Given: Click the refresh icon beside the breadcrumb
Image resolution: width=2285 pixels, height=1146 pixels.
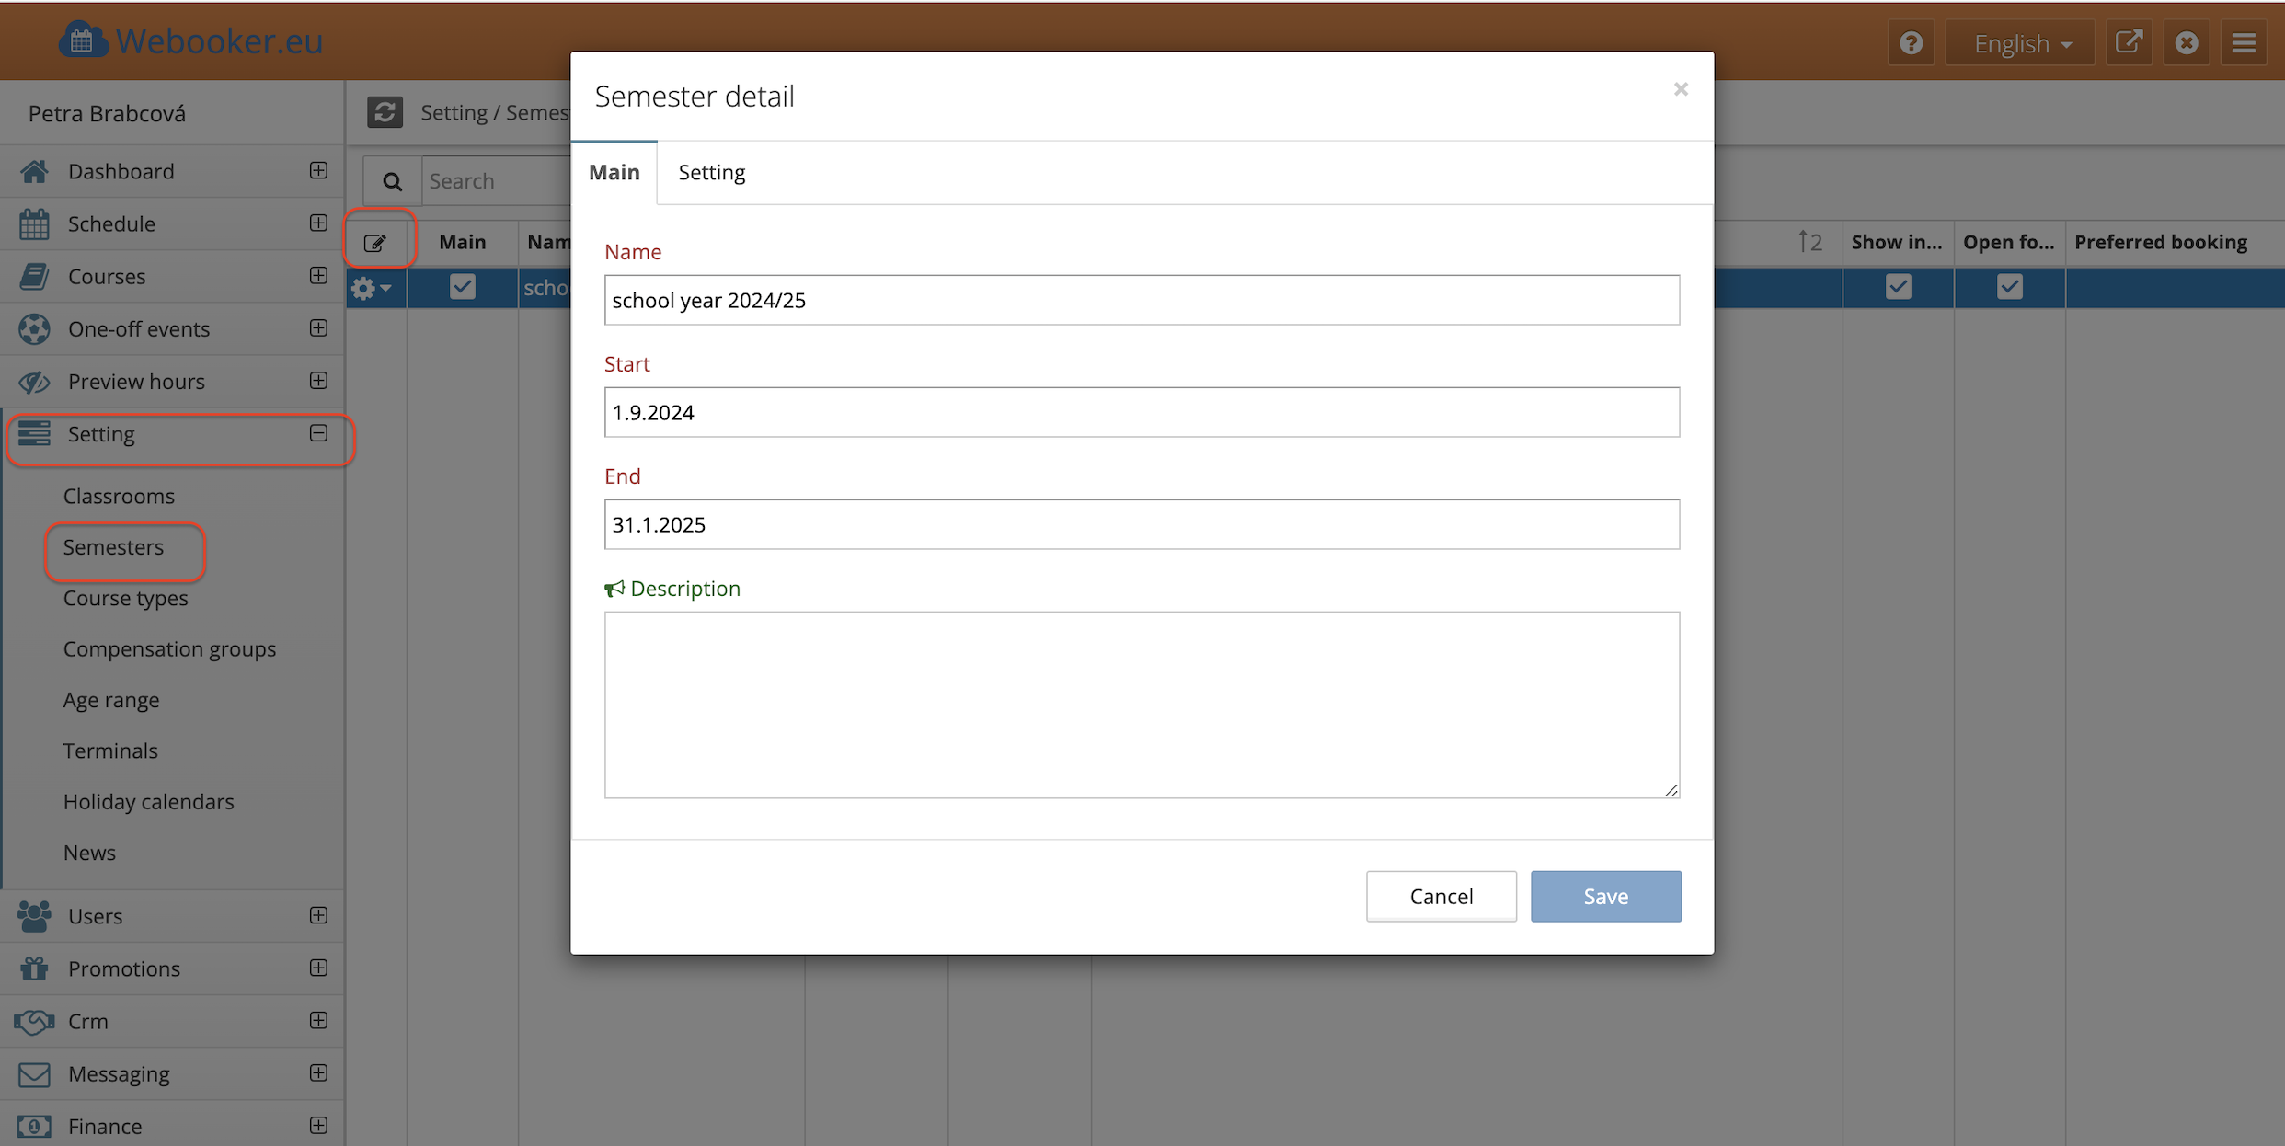Looking at the screenshot, I should point(385,112).
